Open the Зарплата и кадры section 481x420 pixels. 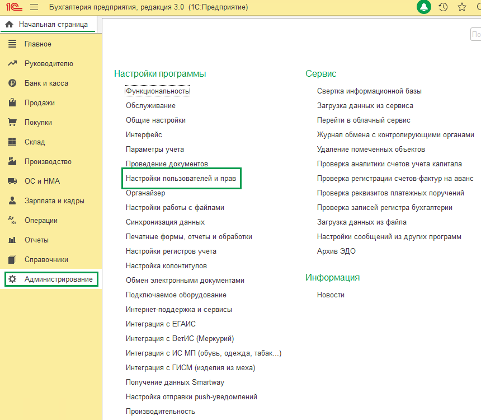(54, 200)
